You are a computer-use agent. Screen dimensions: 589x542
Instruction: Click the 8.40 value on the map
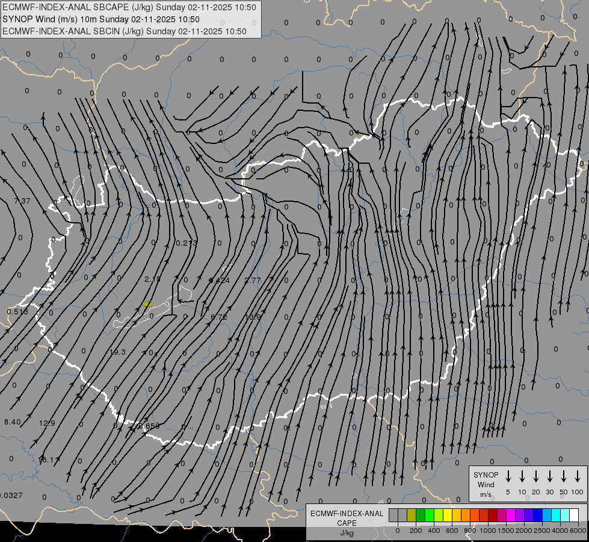(x=13, y=422)
